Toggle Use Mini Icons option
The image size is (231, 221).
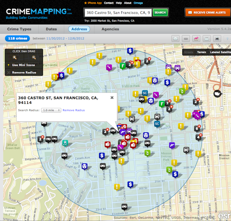24,65
